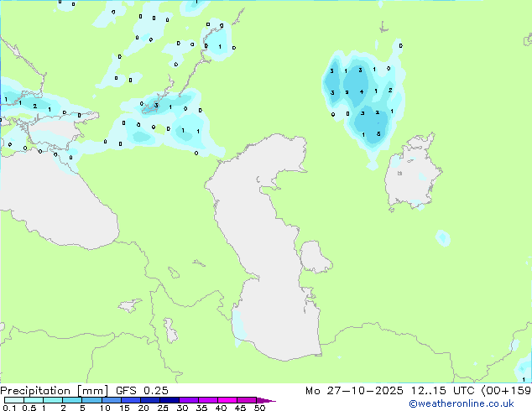Click the 'Mo 27-10-2025' date text
This screenshot has width=532, height=411.
(x=354, y=391)
